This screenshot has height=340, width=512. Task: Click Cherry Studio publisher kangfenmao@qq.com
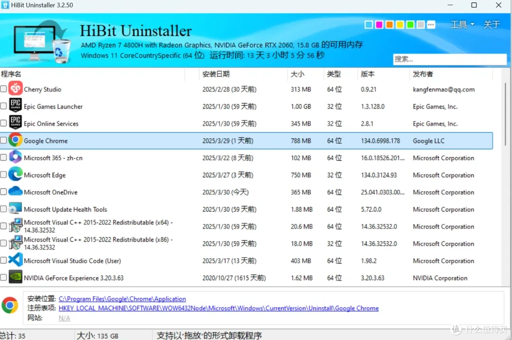click(443, 90)
